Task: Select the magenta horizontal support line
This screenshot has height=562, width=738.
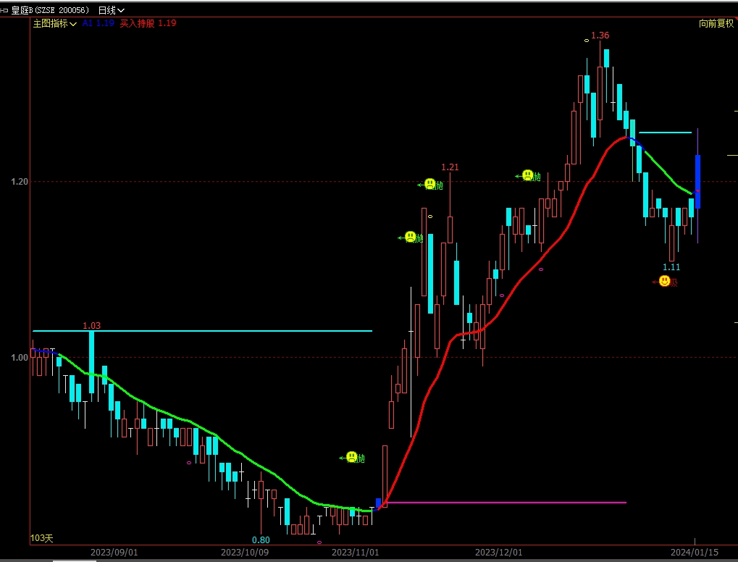Action: 507,502
